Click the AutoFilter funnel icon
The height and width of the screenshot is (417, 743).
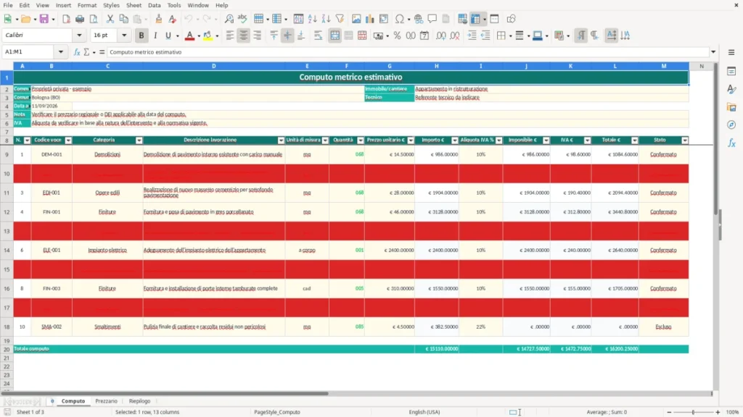coord(340,19)
